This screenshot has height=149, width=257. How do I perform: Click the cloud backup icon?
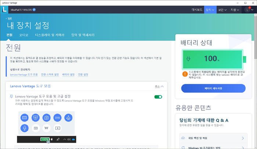(183, 138)
